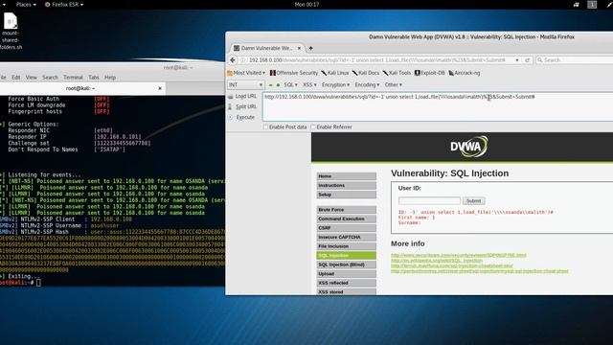This screenshot has width=613, height=345.
Task: Open the Kali Tools bookmark
Action: (x=397, y=73)
